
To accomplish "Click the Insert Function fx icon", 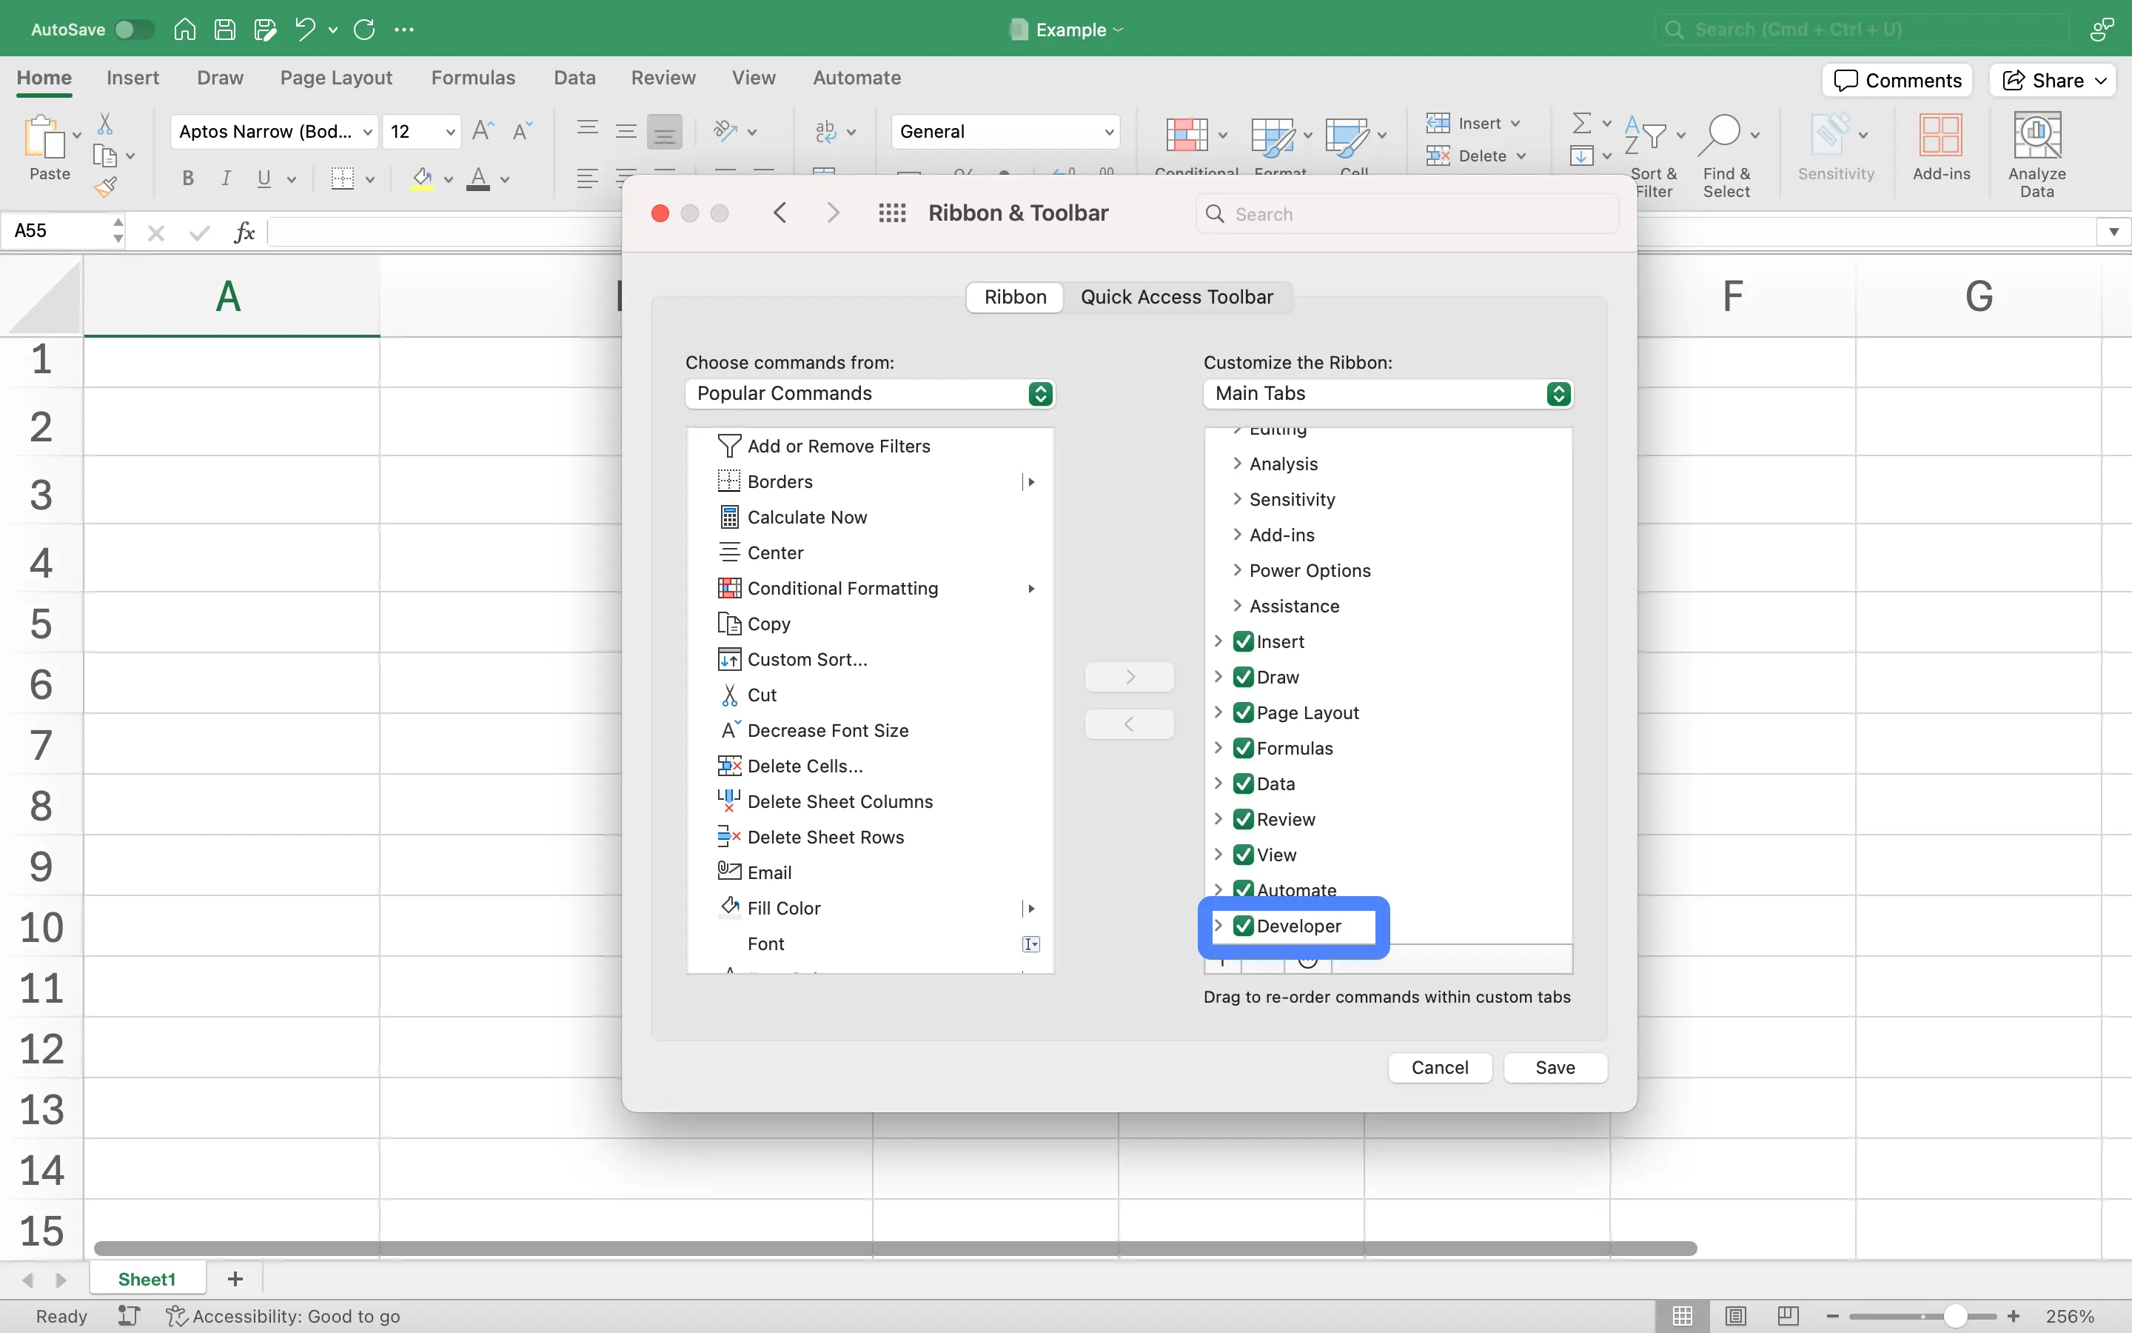I will (x=244, y=232).
